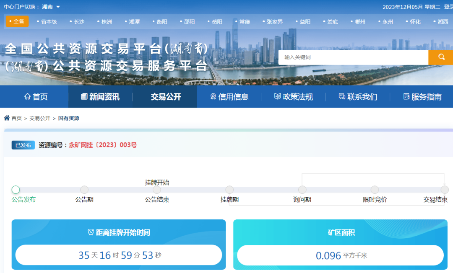Screen dimensions: 453x273
Task: Open the 联系我们 page
Action: (358, 97)
